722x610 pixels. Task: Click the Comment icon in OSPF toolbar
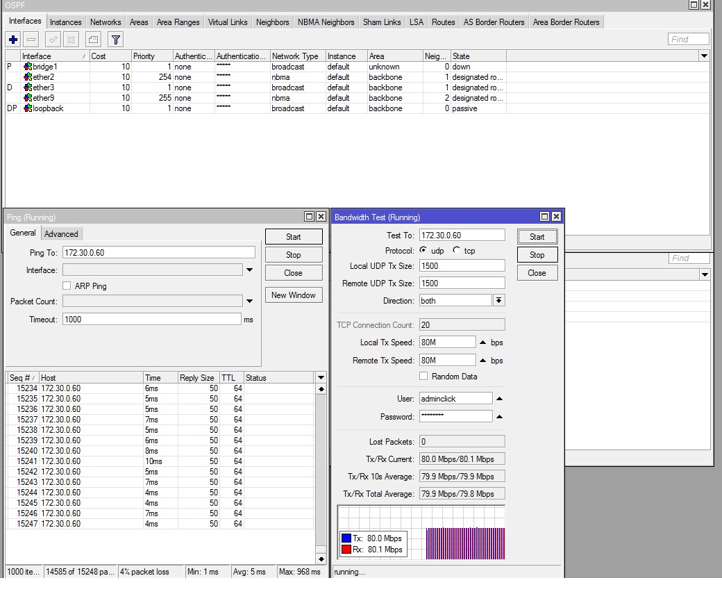point(94,40)
